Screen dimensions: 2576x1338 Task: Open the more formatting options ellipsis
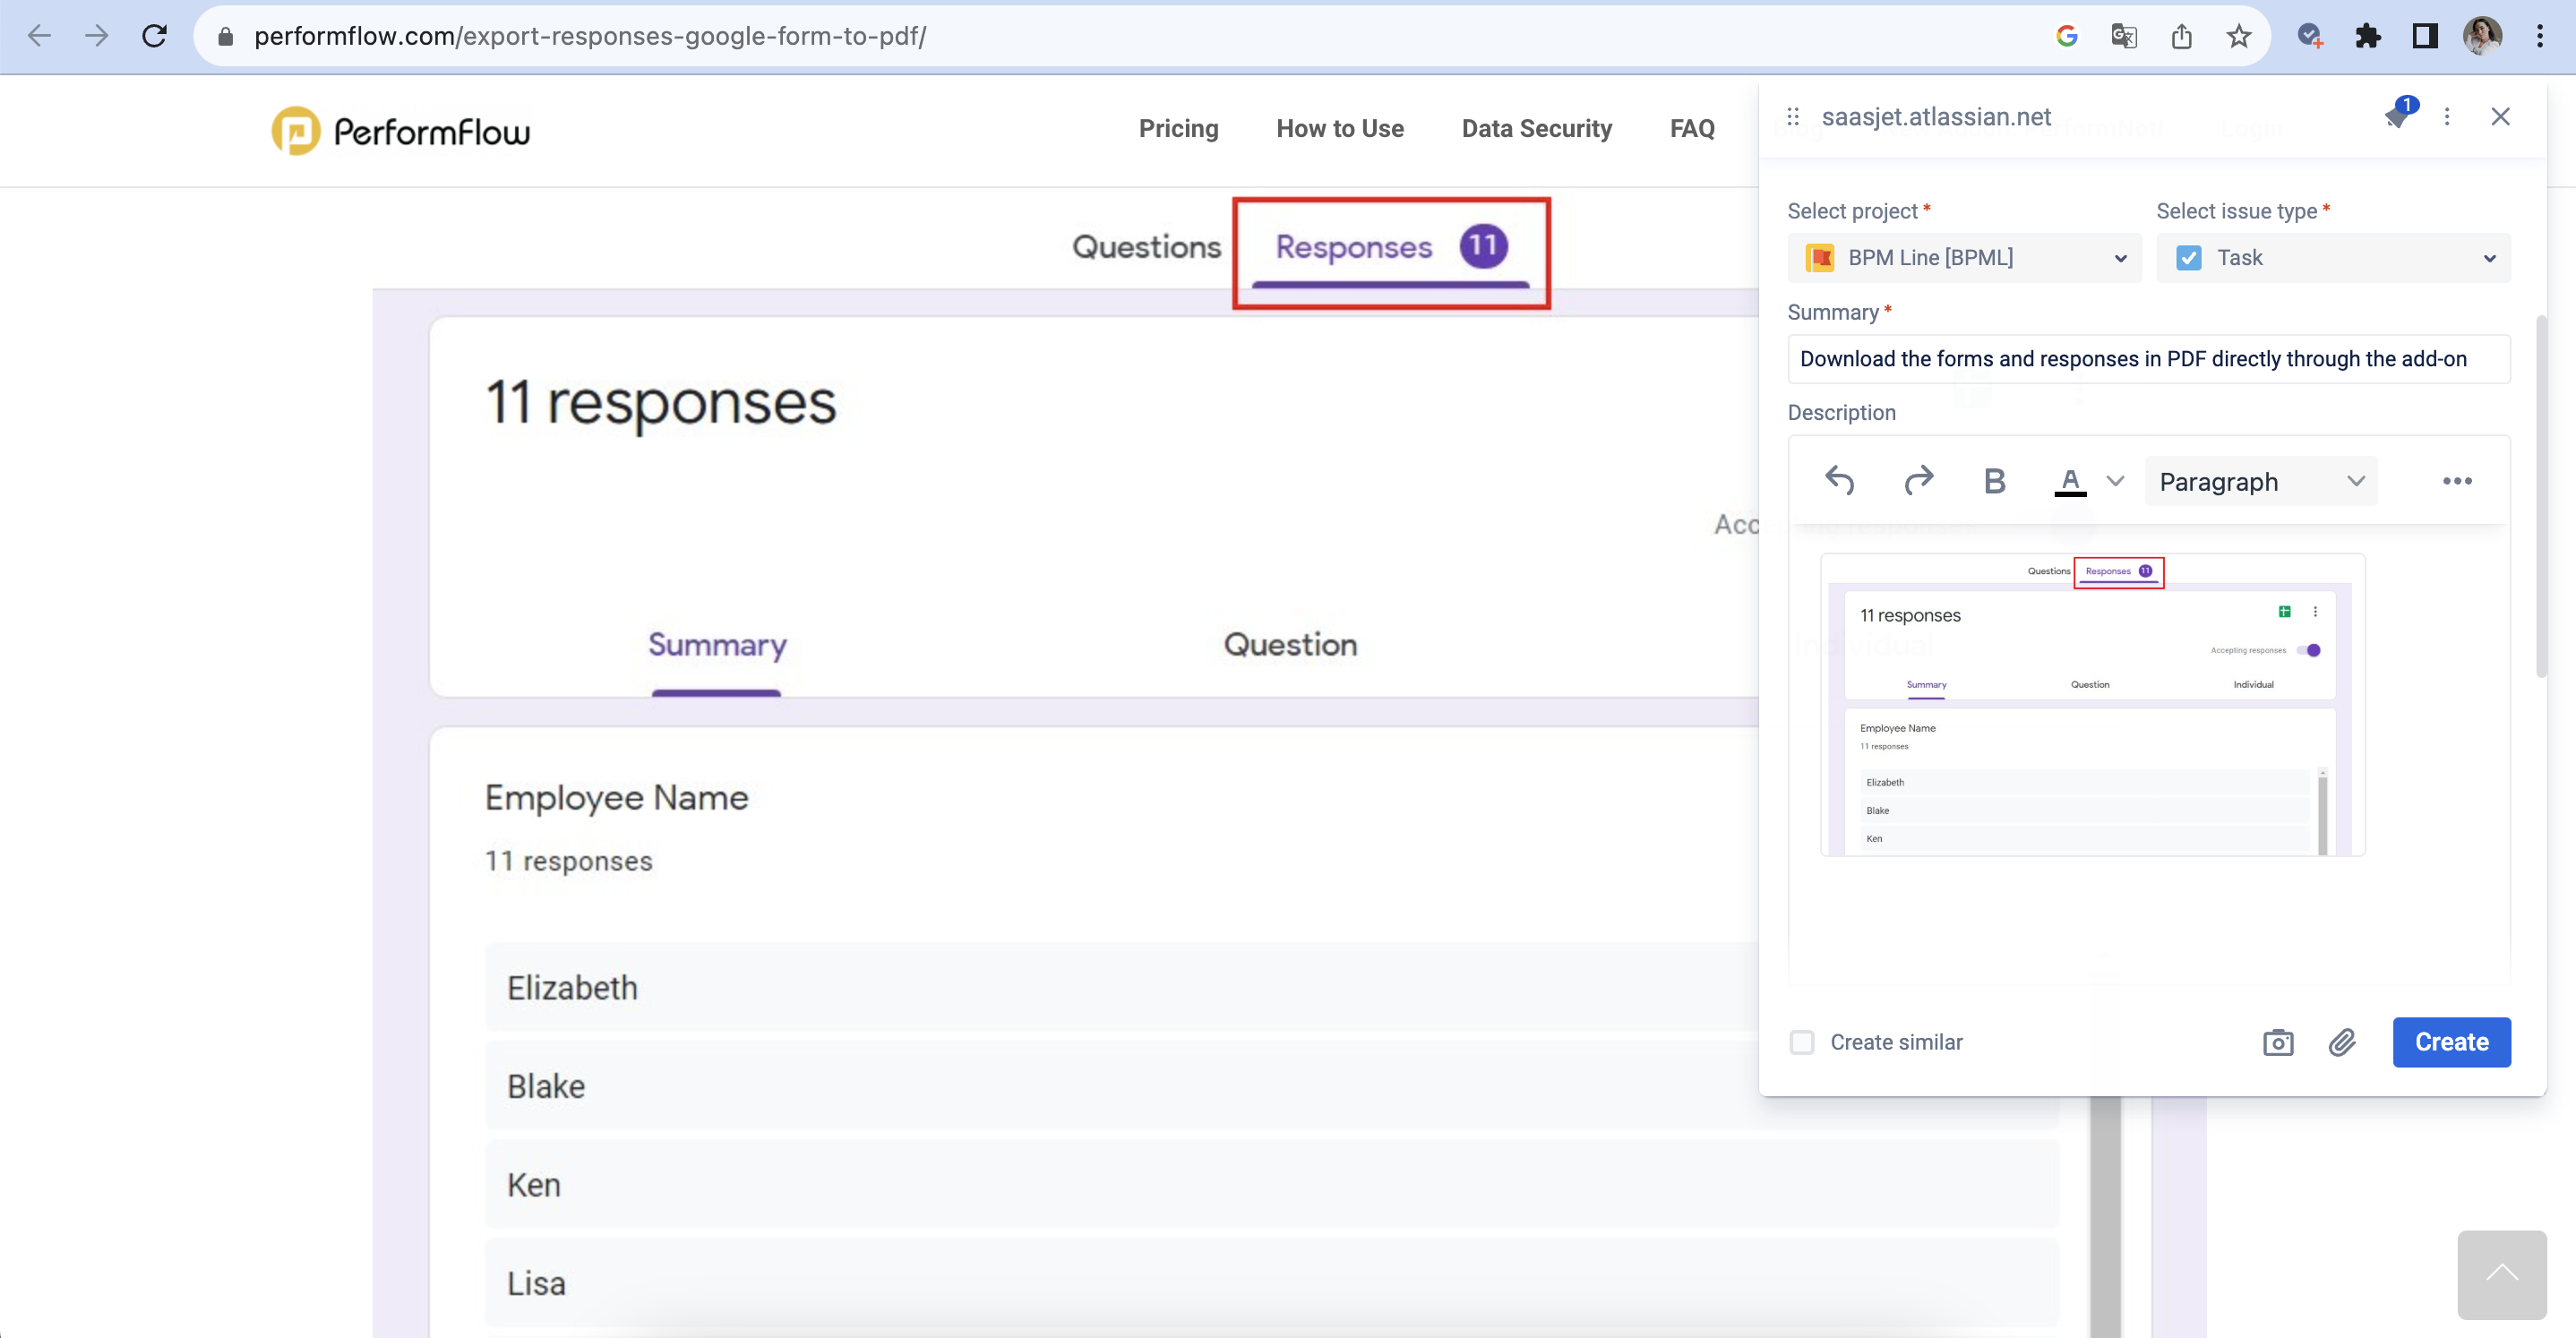tap(2456, 481)
